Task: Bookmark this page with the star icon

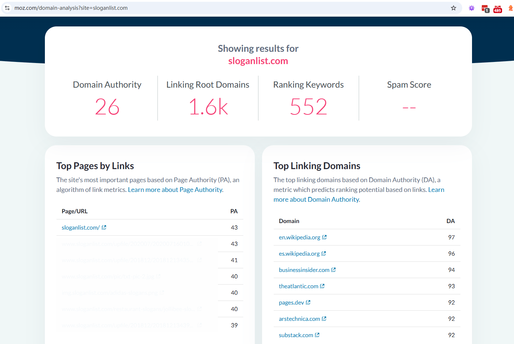Action: click(x=453, y=8)
